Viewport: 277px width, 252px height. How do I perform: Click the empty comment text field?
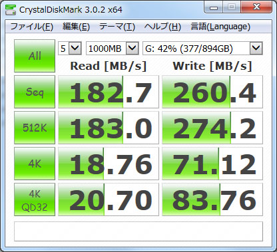coord(138,231)
